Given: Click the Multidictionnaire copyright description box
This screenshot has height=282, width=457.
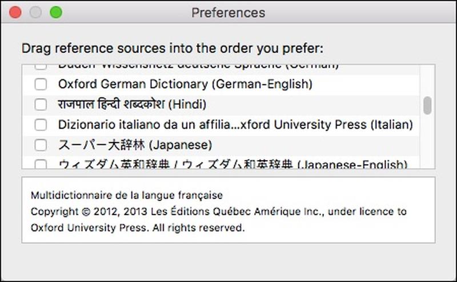Looking at the screenshot, I should click(x=228, y=210).
